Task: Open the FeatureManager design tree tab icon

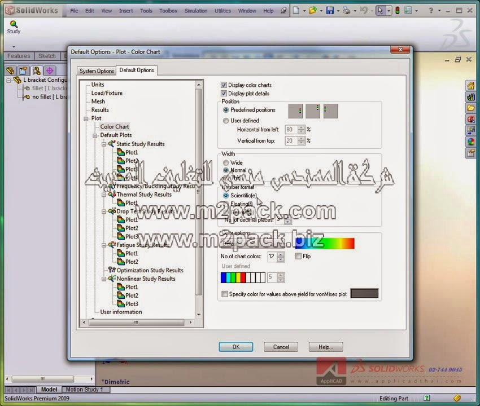Action: pyautogui.click(x=10, y=70)
